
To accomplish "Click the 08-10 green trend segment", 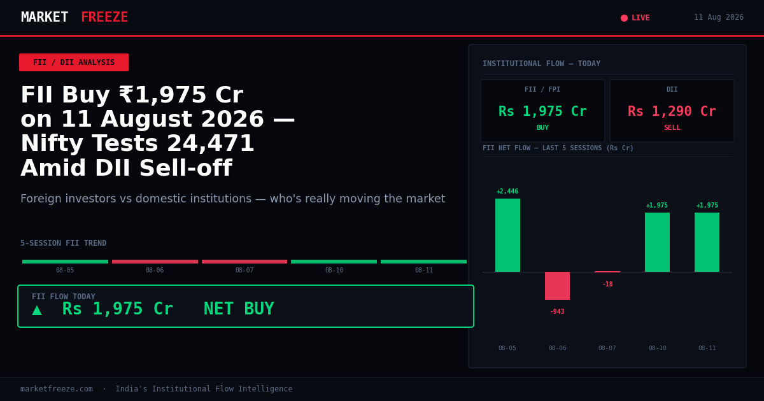I will 334,262.
